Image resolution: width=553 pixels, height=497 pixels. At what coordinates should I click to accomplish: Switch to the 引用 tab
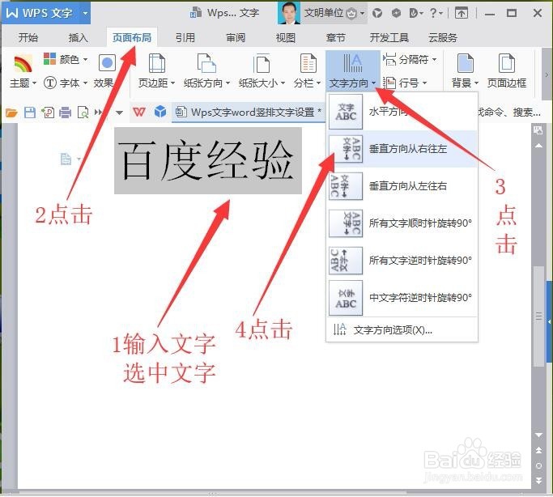(x=185, y=37)
